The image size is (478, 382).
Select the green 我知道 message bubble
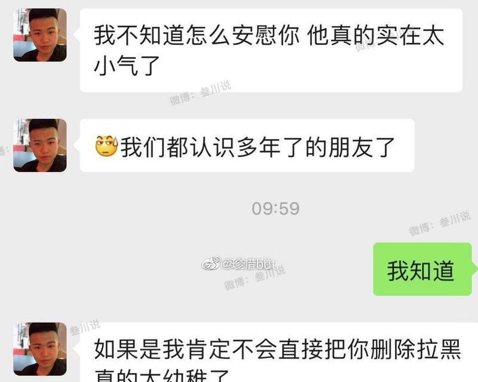(422, 269)
